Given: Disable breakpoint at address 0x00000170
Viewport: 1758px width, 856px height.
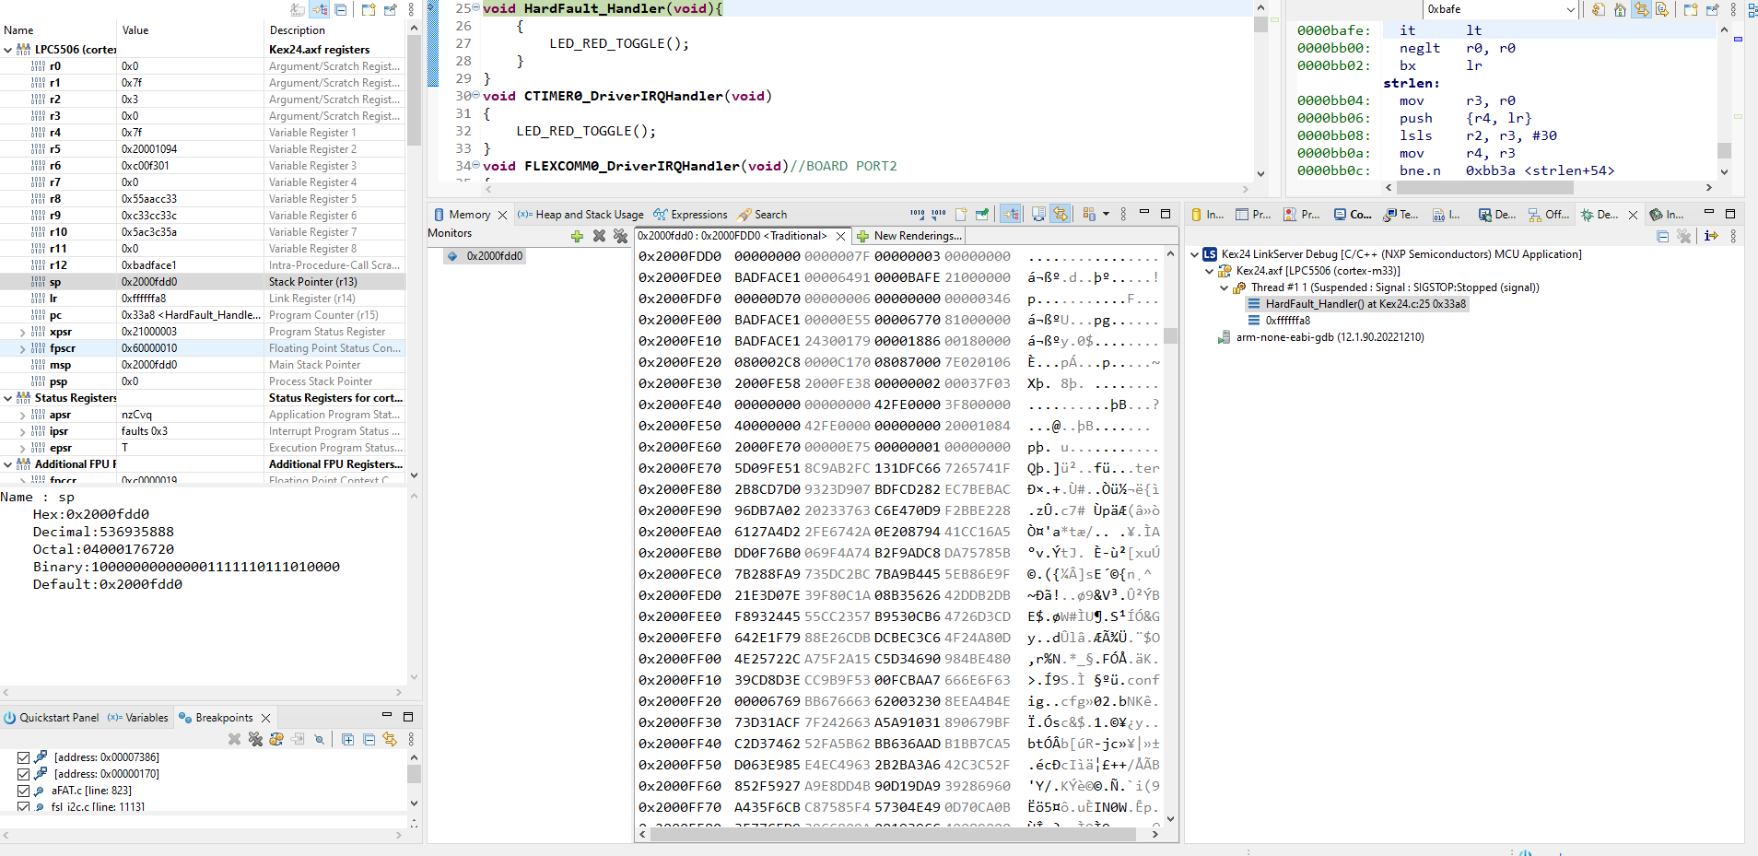Looking at the screenshot, I should pyautogui.click(x=24, y=774).
